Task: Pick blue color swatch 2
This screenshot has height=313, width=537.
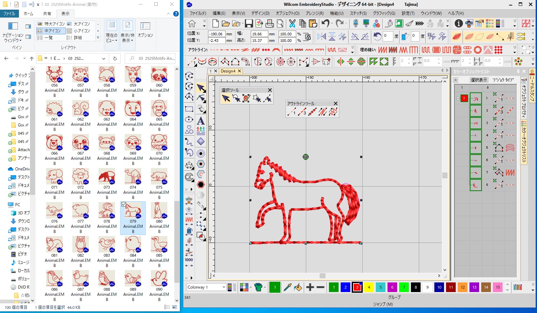Action: (345, 287)
